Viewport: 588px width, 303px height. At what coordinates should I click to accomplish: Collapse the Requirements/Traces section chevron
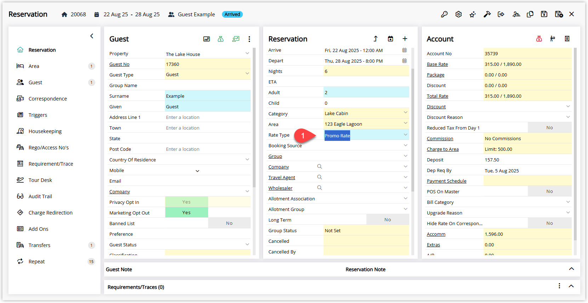571,286
